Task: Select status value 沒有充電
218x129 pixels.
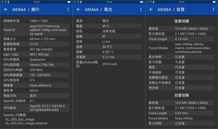Action: pos(109,31)
